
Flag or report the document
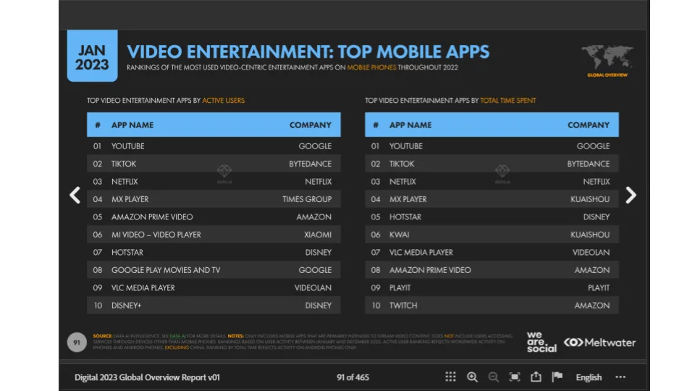(x=557, y=377)
